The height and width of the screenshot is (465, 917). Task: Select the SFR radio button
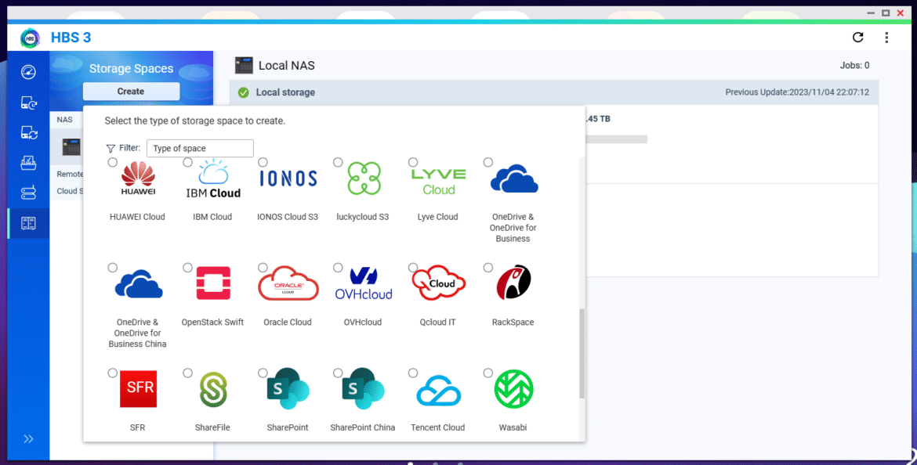click(x=112, y=373)
